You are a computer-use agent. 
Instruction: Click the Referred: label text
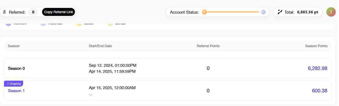click(17, 12)
